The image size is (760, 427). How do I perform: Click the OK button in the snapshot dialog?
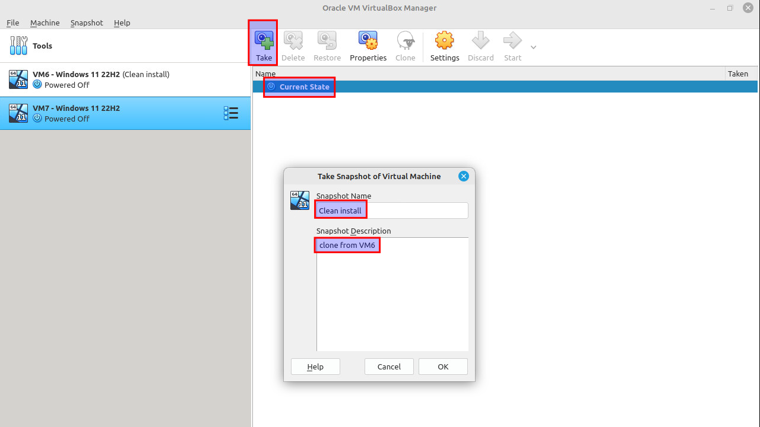click(443, 367)
